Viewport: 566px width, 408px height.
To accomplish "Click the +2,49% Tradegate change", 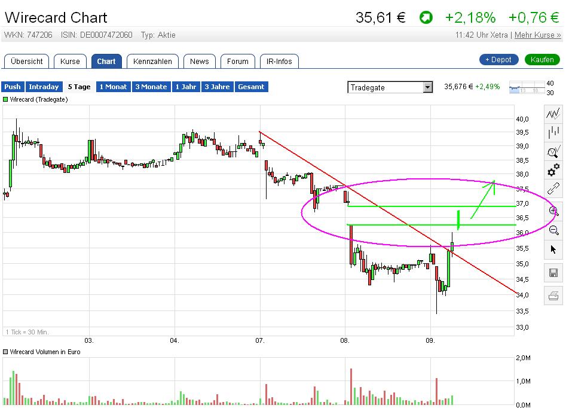I will [x=487, y=87].
